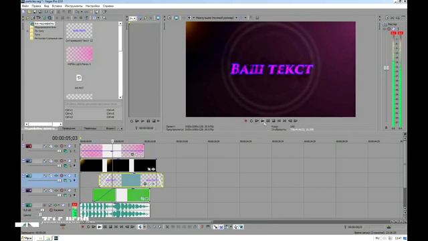Click the record button under the preview
The width and height of the screenshot is (428, 241).
245,120
